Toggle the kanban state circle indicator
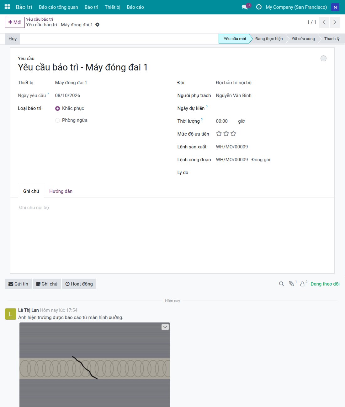 (323, 59)
